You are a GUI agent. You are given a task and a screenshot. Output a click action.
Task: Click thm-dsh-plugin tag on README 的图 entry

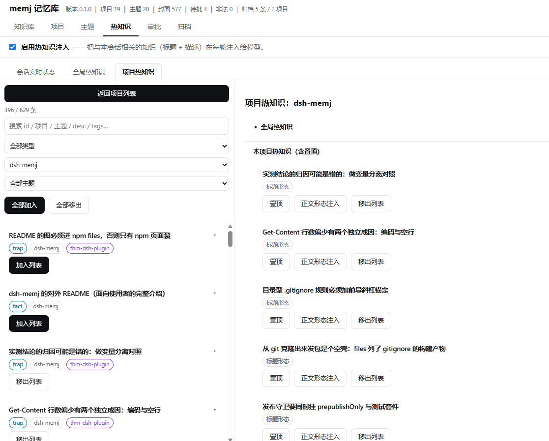(89, 248)
